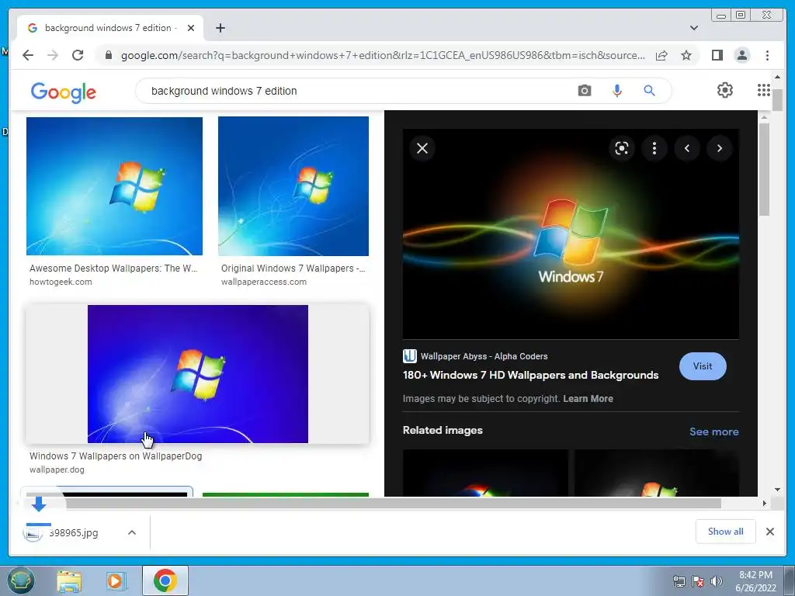Image resolution: width=795 pixels, height=596 pixels.
Task: Open WallpaperDog purple wallpaper thumbnail
Action: coord(198,374)
